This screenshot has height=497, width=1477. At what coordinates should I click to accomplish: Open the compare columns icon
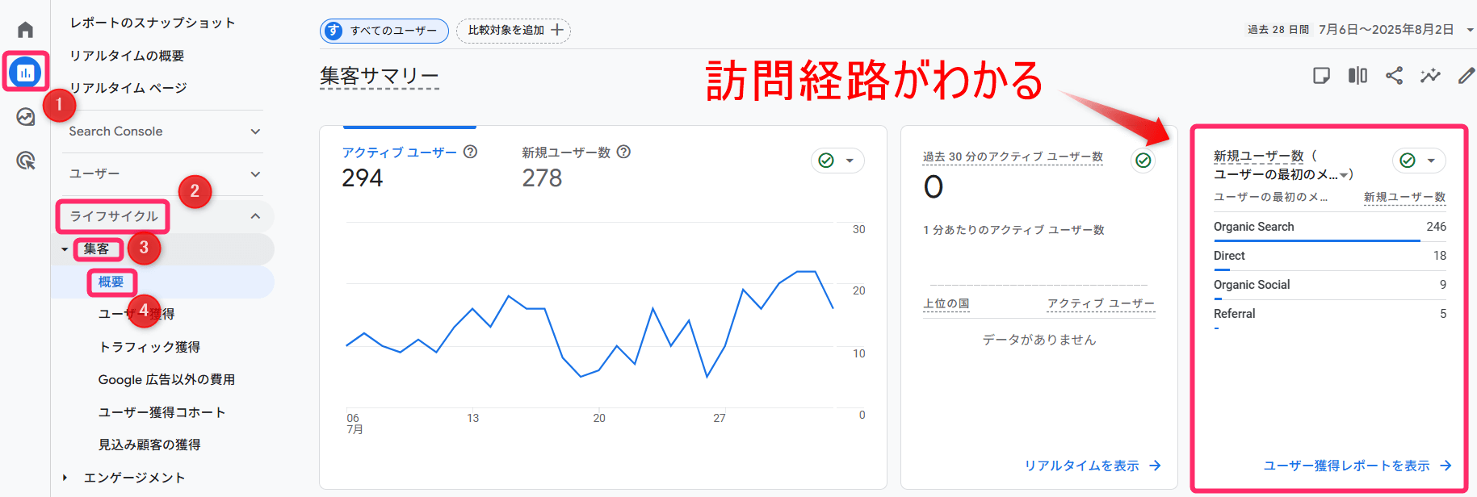[1357, 76]
